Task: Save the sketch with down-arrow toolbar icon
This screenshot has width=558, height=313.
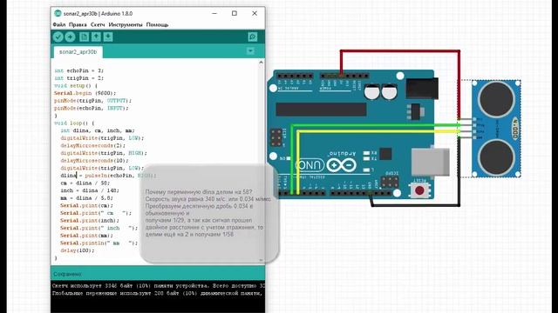Action: [x=108, y=37]
